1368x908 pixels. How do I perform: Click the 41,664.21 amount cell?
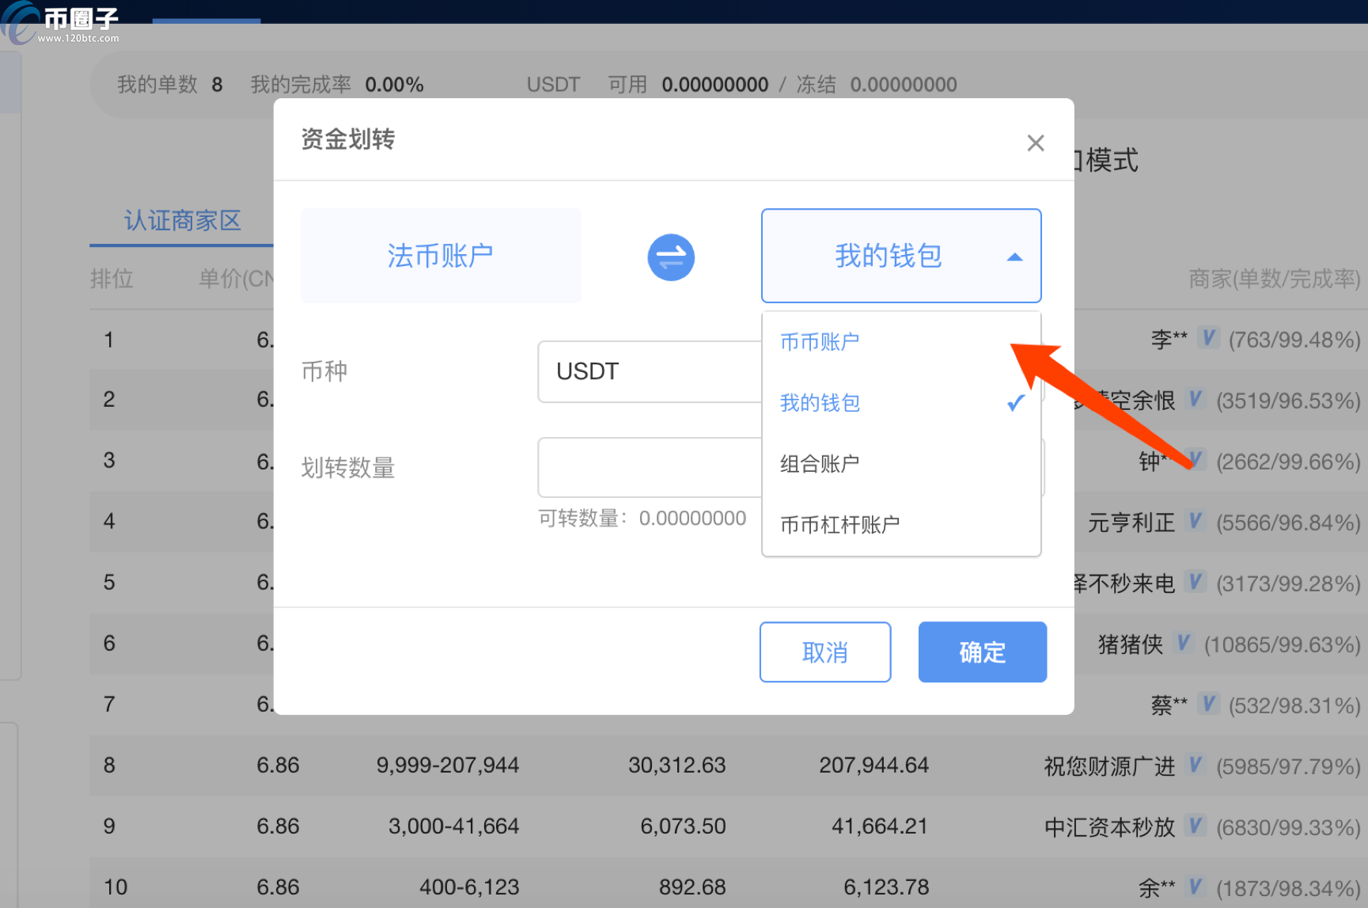[880, 826]
